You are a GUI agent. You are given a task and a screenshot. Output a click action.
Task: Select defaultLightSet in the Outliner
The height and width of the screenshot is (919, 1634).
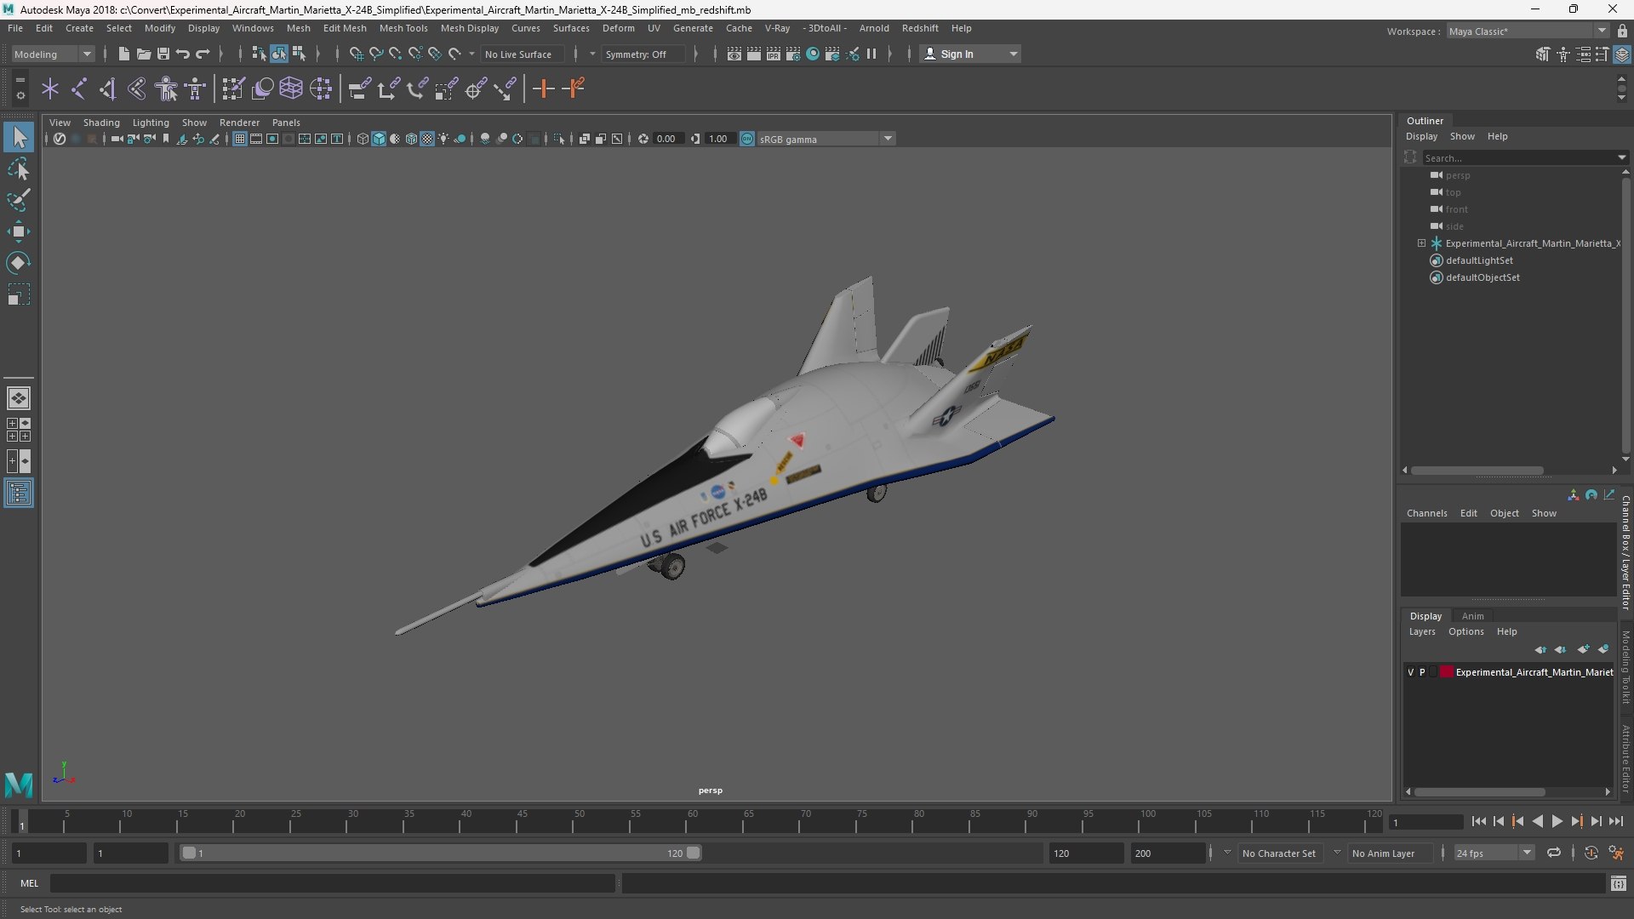point(1479,260)
